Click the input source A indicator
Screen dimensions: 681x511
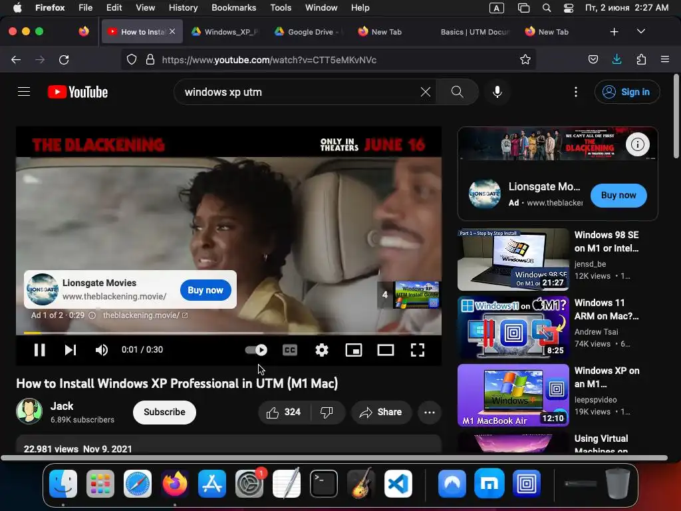pos(497,8)
